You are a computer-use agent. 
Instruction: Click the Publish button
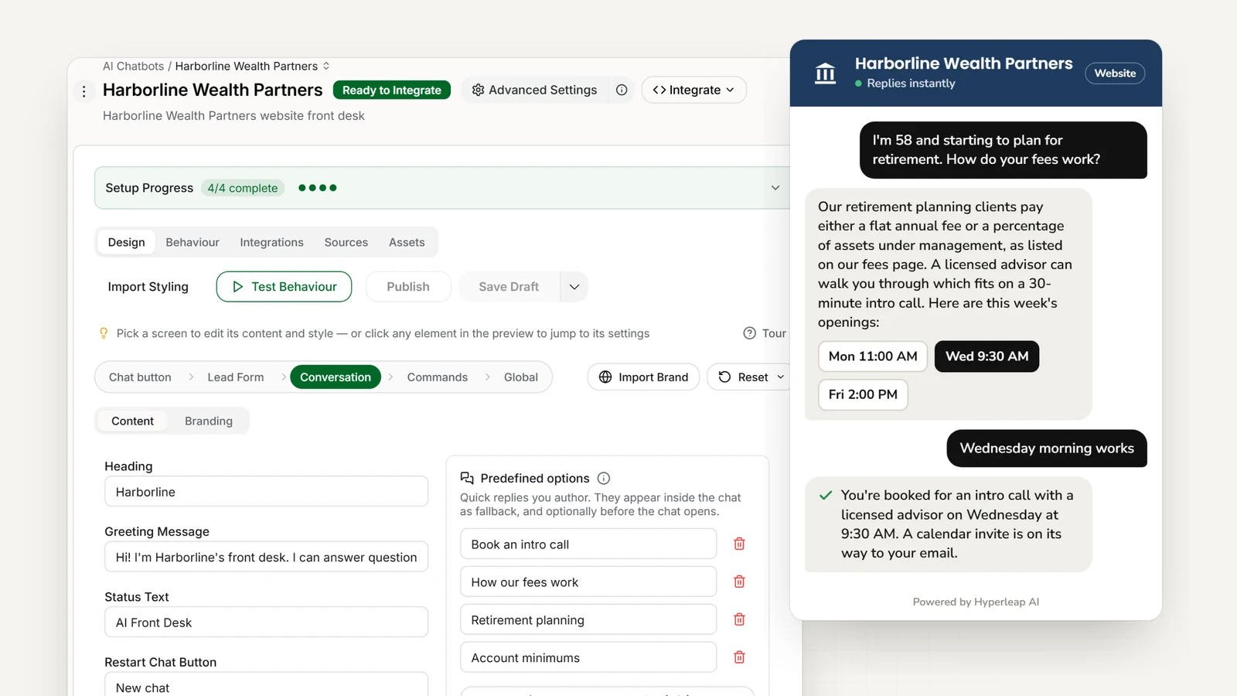click(408, 286)
